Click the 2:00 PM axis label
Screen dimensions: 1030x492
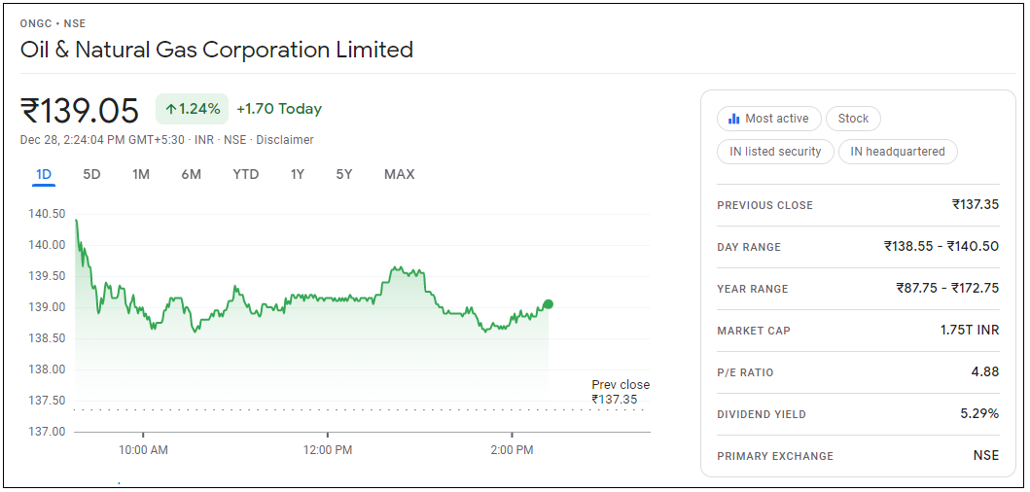pos(512,452)
